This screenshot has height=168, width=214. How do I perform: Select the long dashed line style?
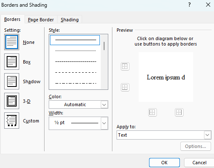(75, 72)
